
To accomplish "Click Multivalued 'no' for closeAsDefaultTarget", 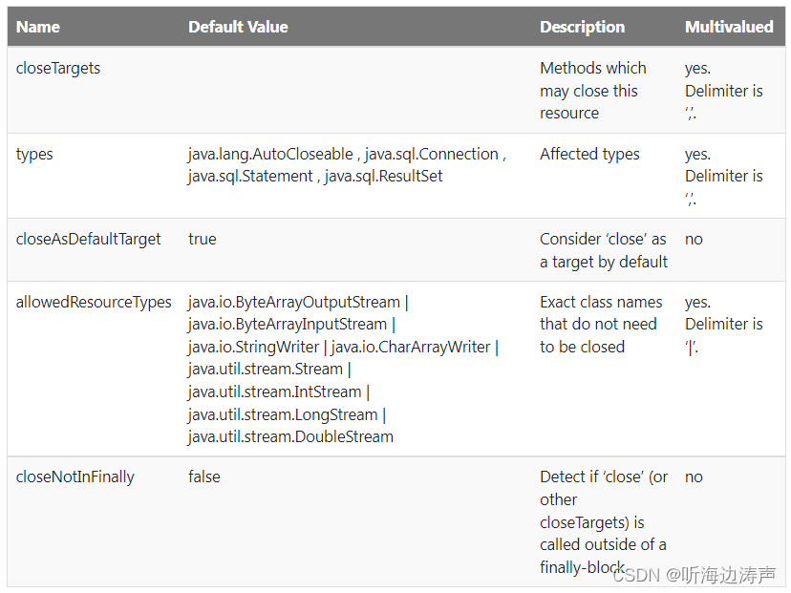I will tap(694, 239).
